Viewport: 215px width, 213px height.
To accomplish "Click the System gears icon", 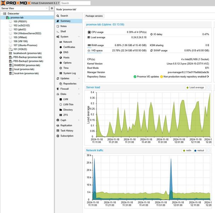I will pos(58,37).
